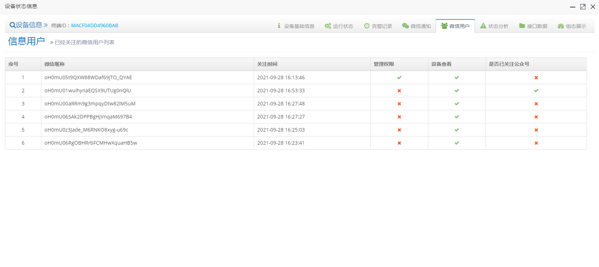Toggle 设备查看 checkmark for row 3

(457, 104)
